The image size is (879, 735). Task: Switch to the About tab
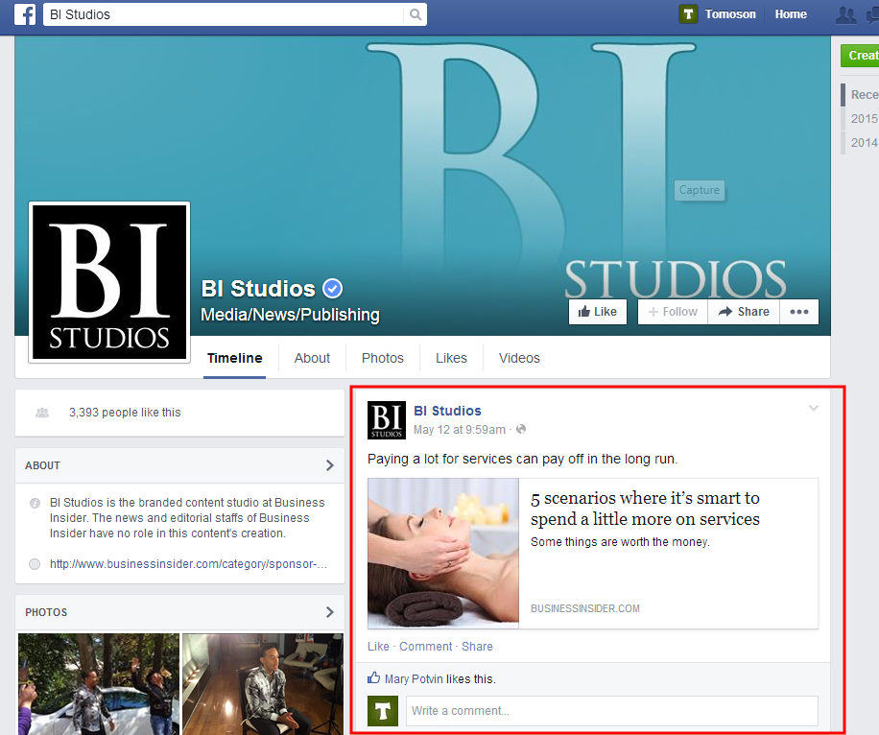[312, 358]
